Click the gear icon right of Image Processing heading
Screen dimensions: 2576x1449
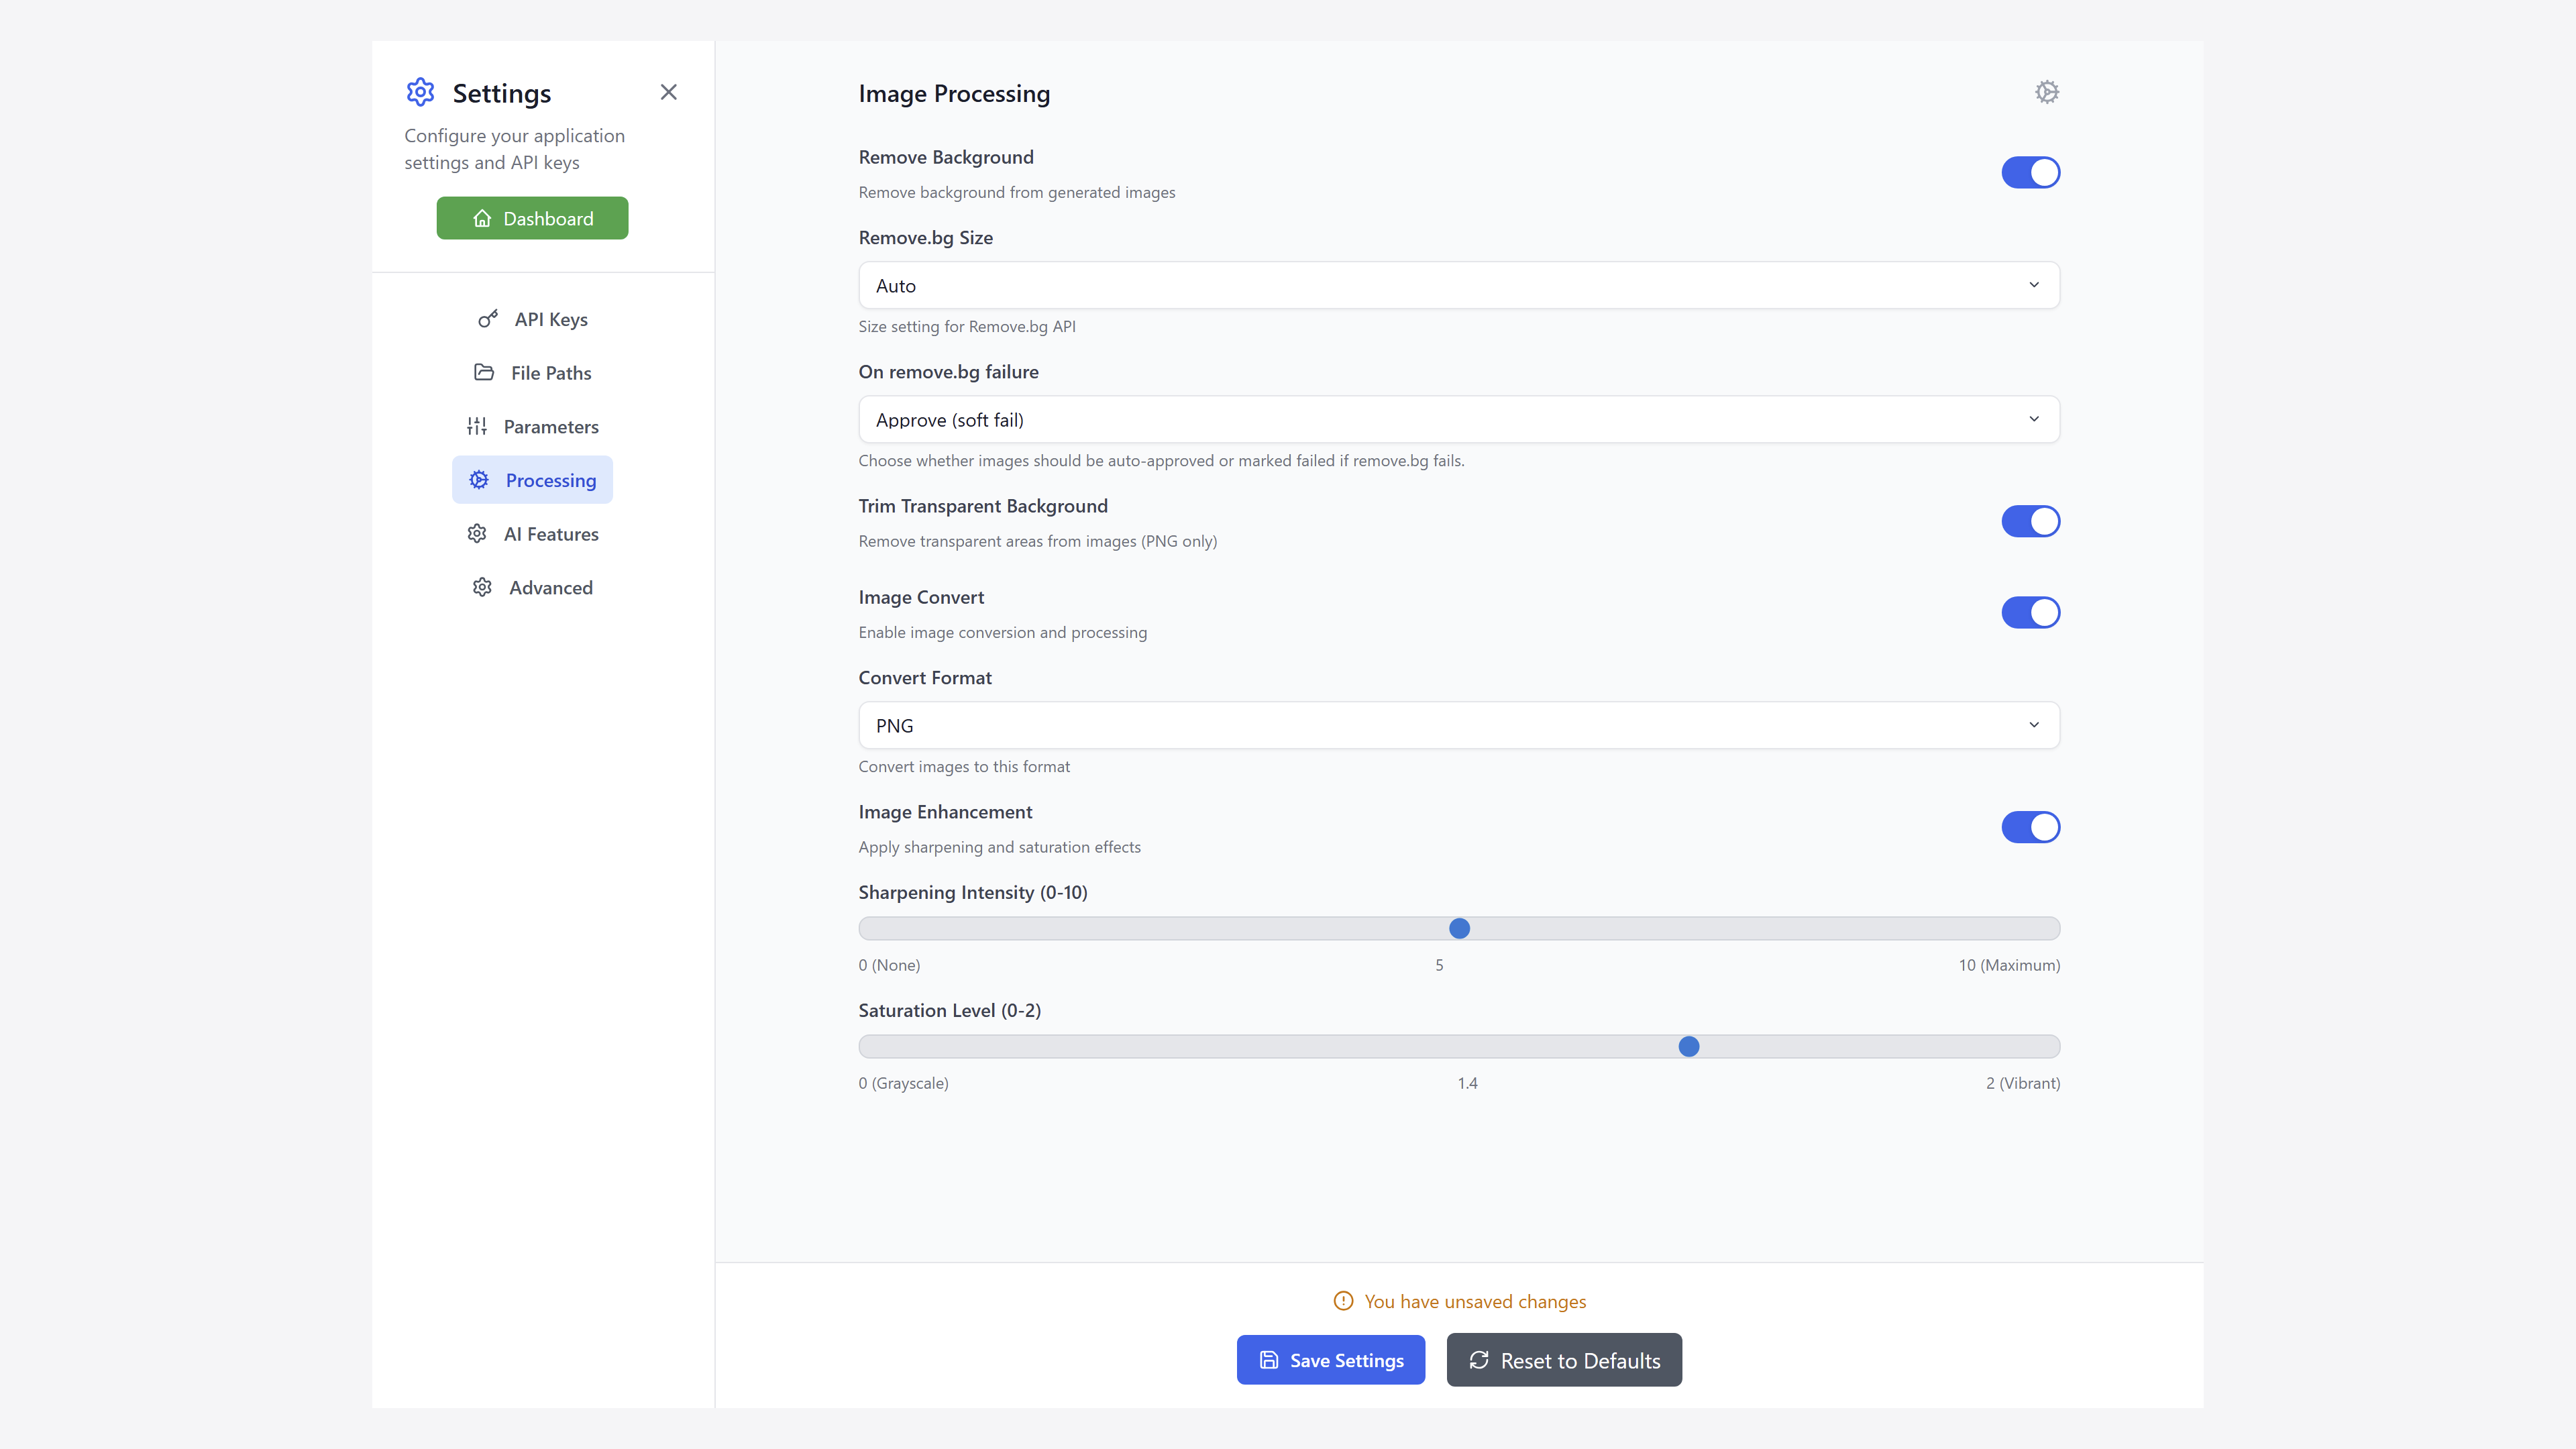2046,92
